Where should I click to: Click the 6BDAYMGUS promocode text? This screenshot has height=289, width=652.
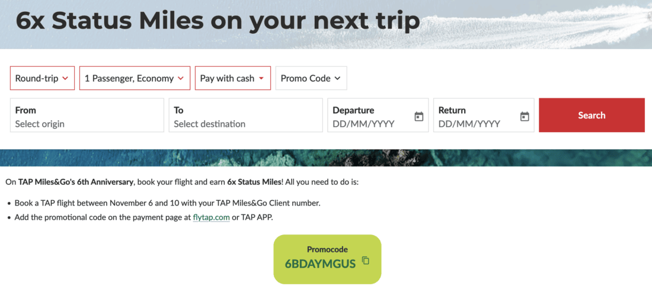(x=320, y=264)
